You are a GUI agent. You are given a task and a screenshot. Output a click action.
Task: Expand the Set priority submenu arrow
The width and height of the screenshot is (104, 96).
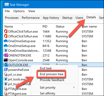coord(74,87)
